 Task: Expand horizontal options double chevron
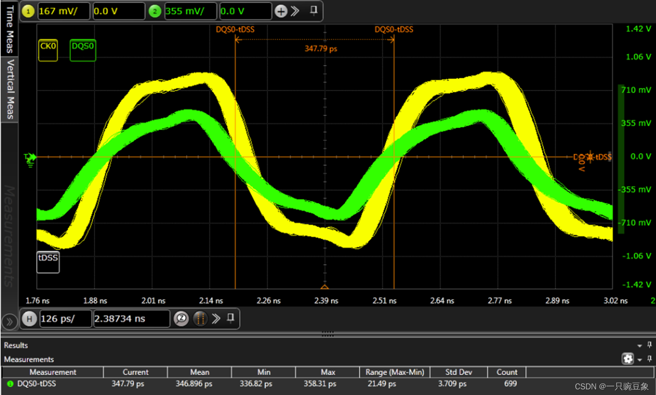216,319
